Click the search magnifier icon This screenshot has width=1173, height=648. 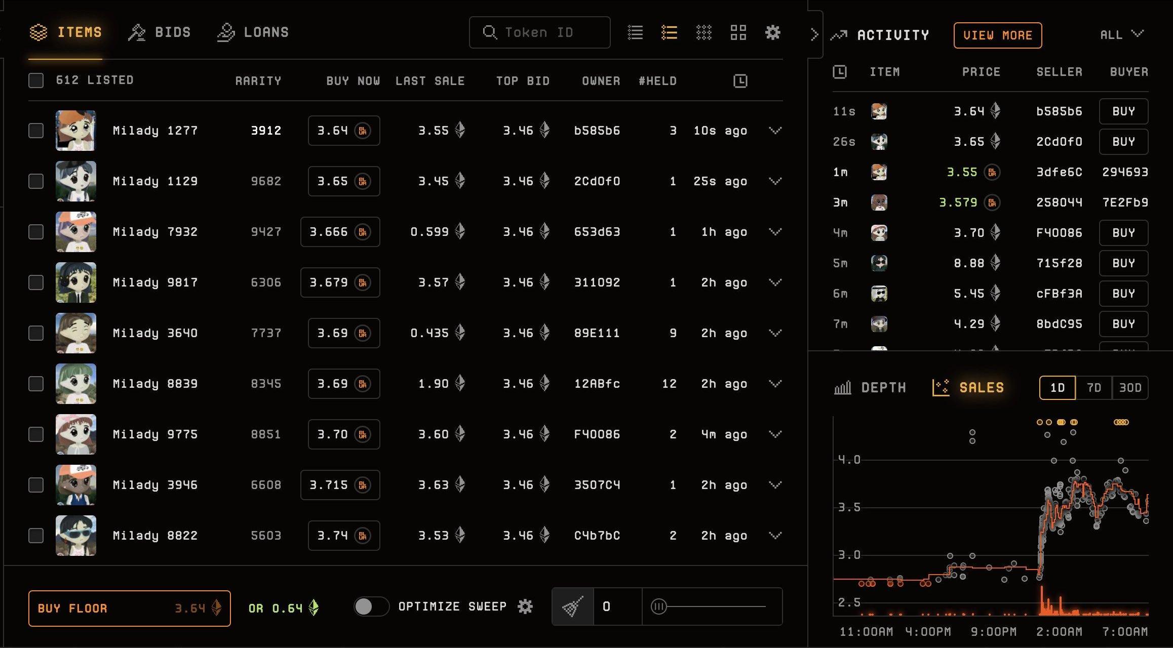(489, 32)
